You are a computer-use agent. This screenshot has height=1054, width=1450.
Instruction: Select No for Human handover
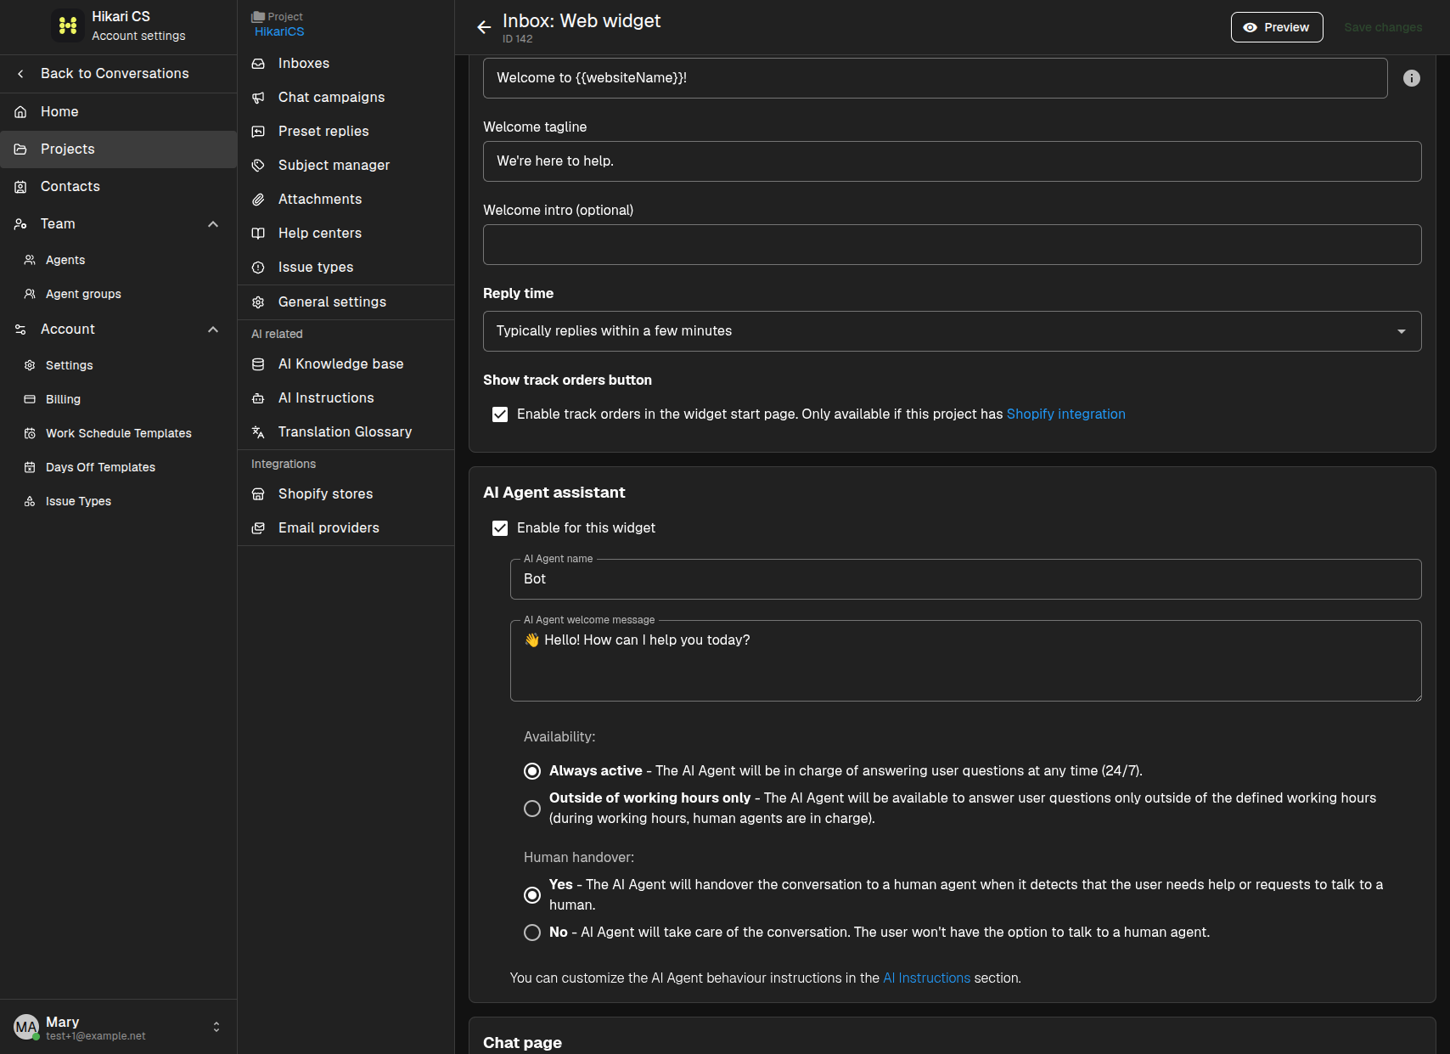(x=532, y=933)
